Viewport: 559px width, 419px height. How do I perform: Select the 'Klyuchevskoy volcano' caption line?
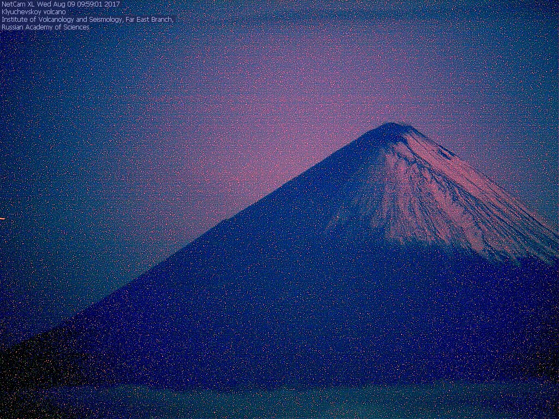click(33, 12)
